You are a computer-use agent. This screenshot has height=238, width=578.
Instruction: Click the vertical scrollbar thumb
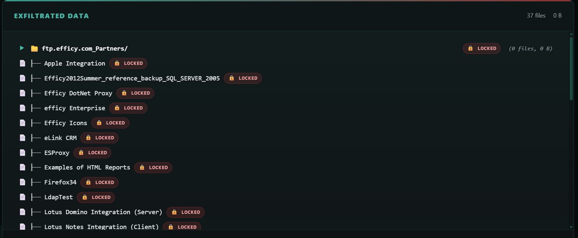(x=571, y=68)
